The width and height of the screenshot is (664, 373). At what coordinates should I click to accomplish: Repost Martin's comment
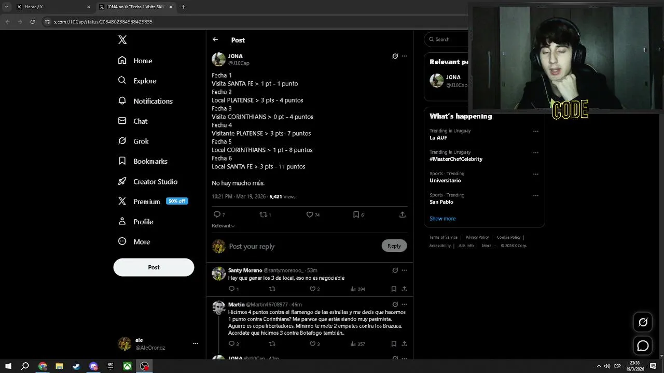click(x=272, y=343)
